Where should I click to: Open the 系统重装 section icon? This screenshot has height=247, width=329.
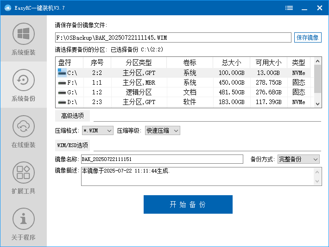23,34
